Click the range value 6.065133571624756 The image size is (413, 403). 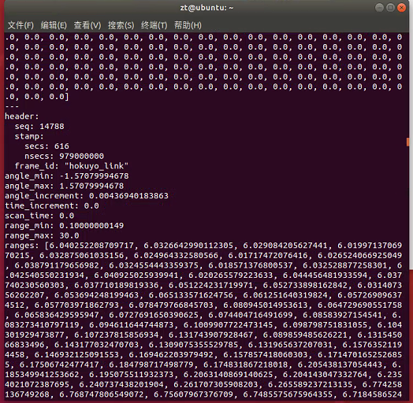pos(191,295)
